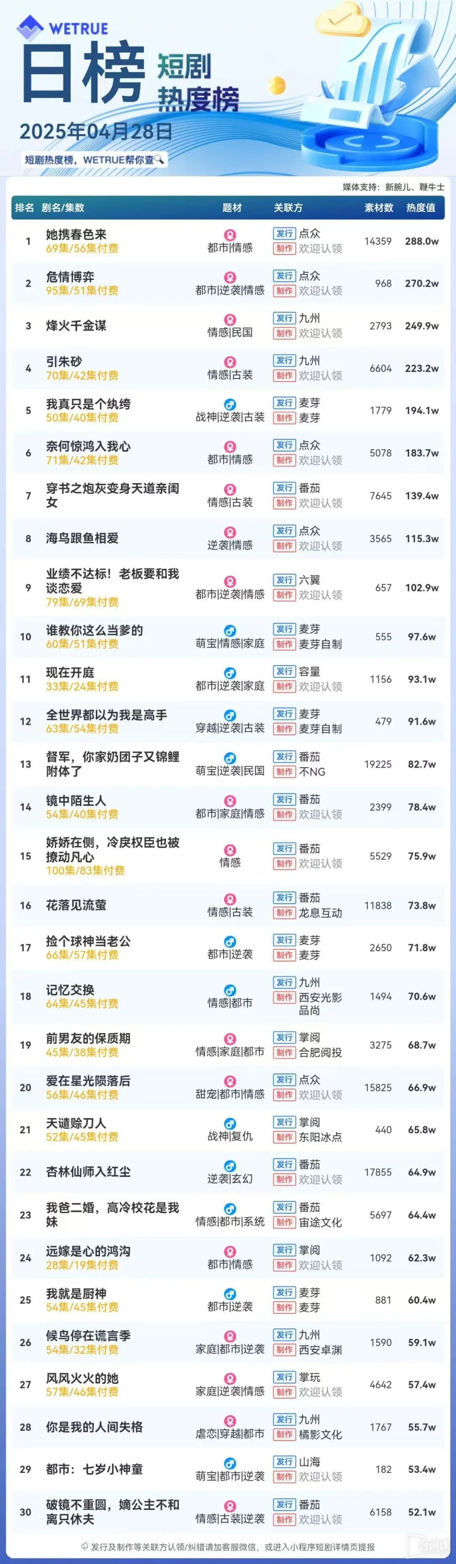Click the magnifier icon in search banner
Viewport: 456px width, 1564px height.
pyautogui.click(x=160, y=160)
